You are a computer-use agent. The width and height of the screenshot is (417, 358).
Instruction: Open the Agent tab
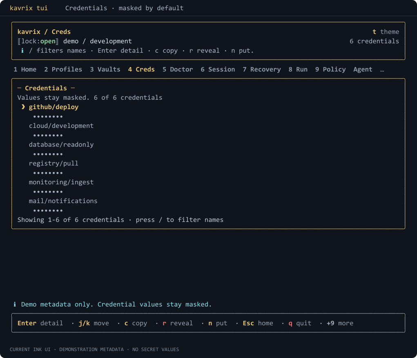(363, 69)
